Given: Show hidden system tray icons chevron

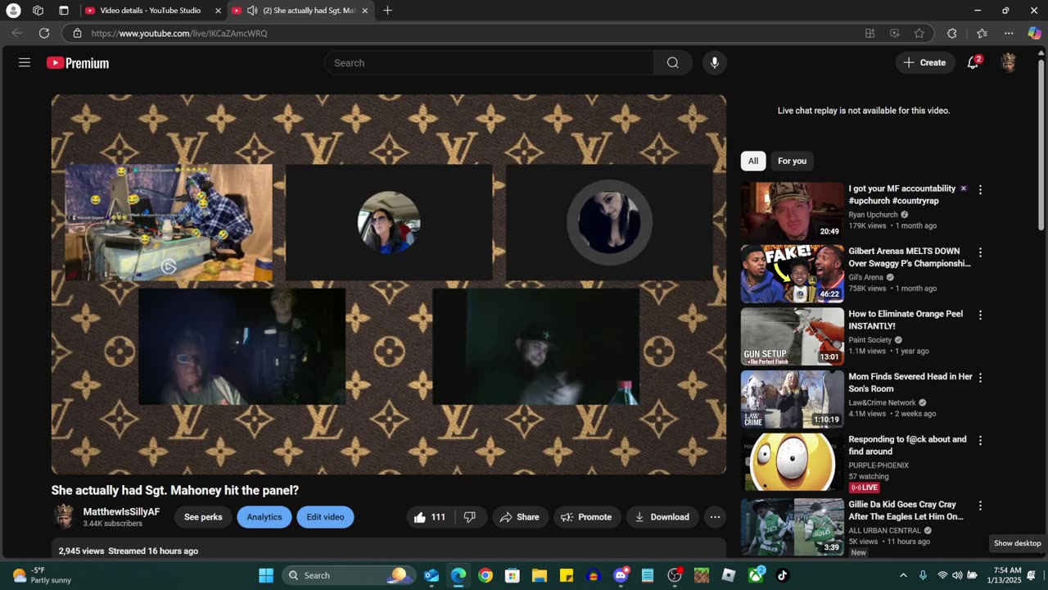Looking at the screenshot, I should [x=903, y=575].
